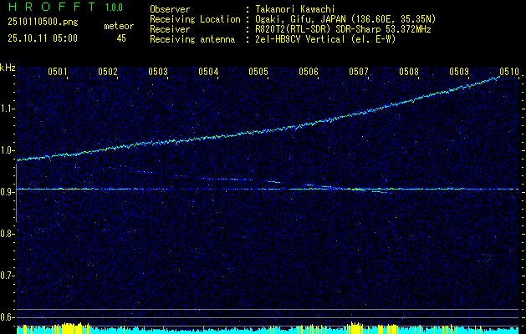Click the HROFFT title text
526x334 pixels.
click(x=50, y=8)
